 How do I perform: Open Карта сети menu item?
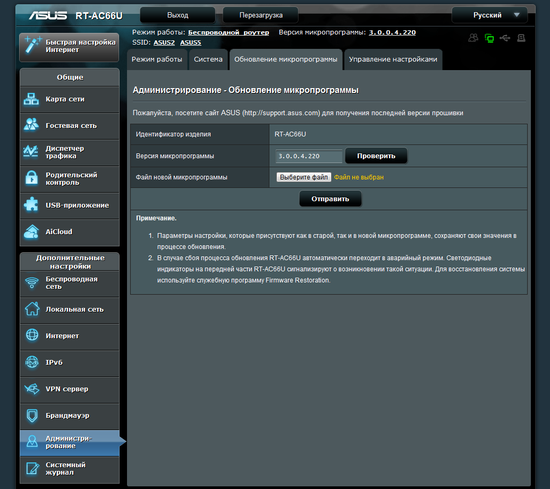70,99
